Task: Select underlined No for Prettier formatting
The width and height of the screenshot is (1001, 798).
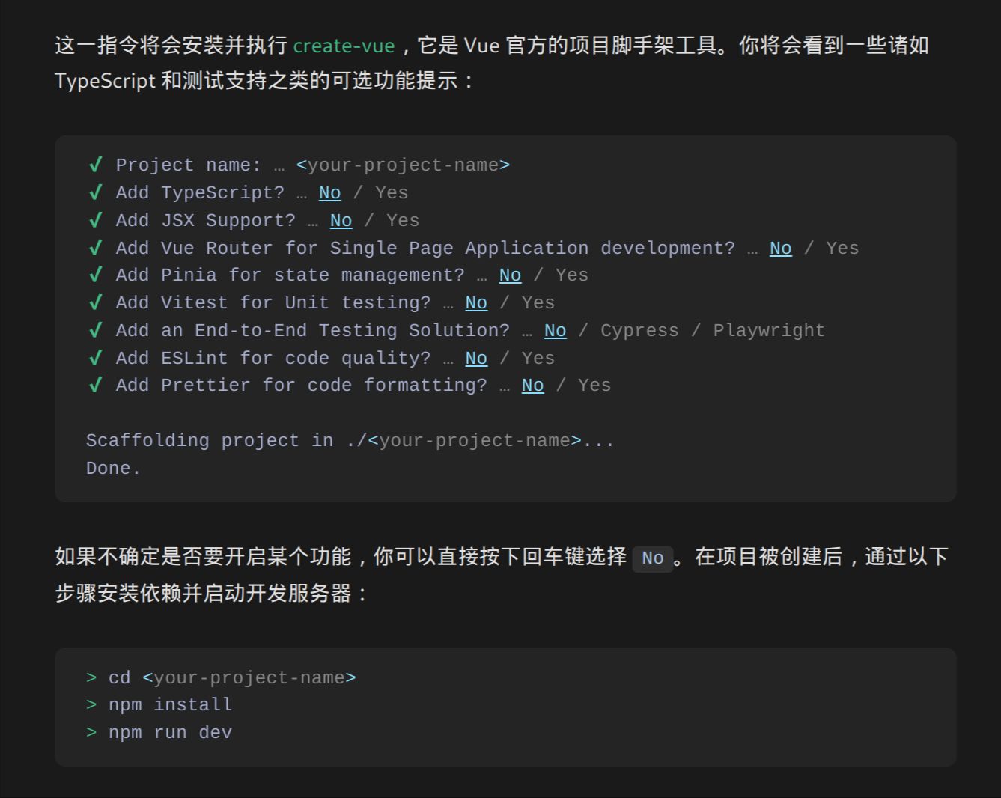Action: pyautogui.click(x=532, y=386)
